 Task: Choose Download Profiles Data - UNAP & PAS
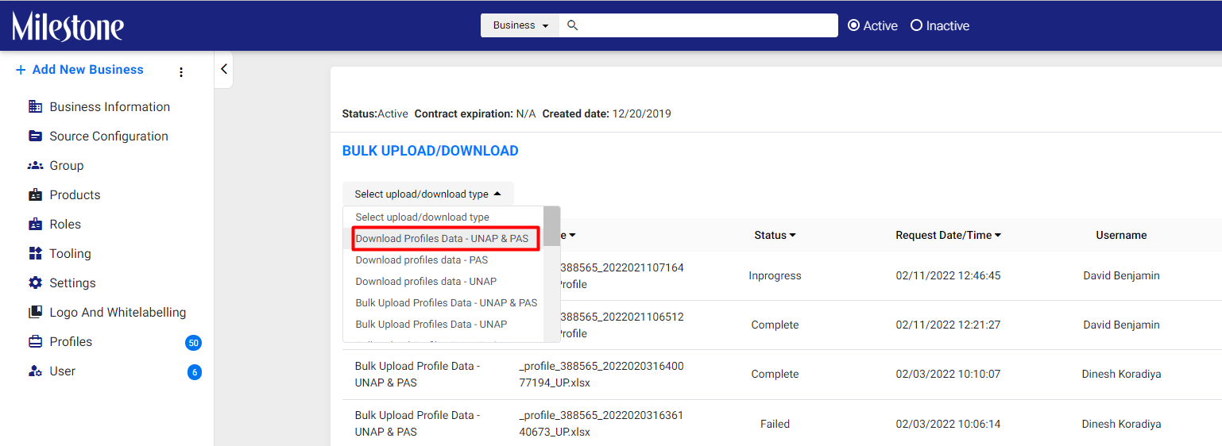(x=442, y=238)
